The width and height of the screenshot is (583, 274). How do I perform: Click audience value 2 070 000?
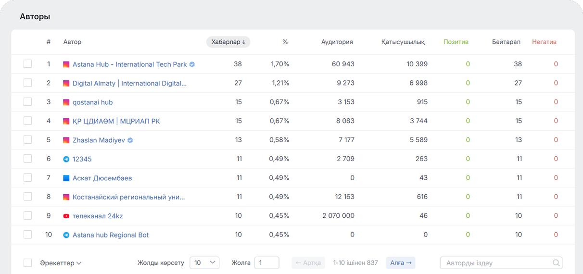pos(339,216)
